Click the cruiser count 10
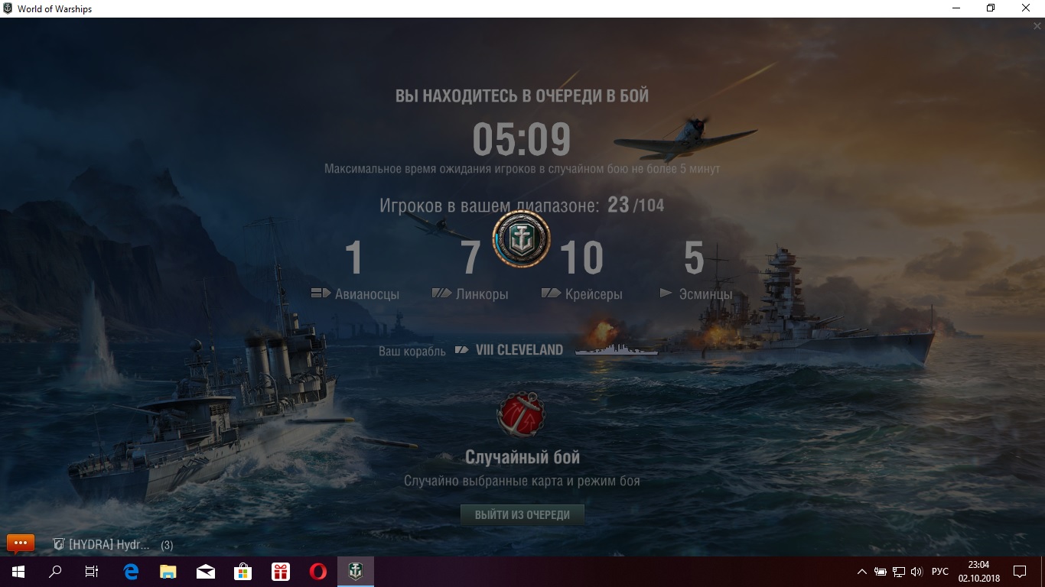1045x587 pixels. 582,258
